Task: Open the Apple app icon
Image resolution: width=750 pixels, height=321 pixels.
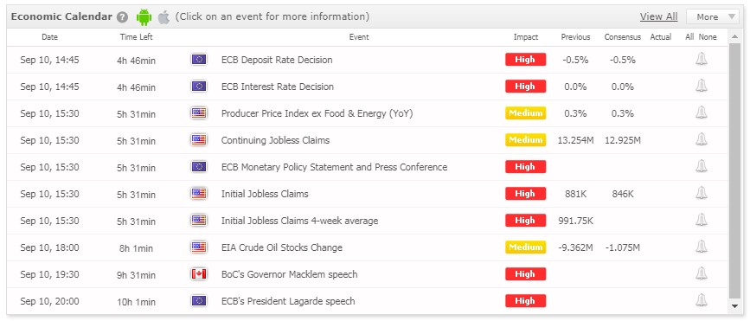Action: coord(163,17)
